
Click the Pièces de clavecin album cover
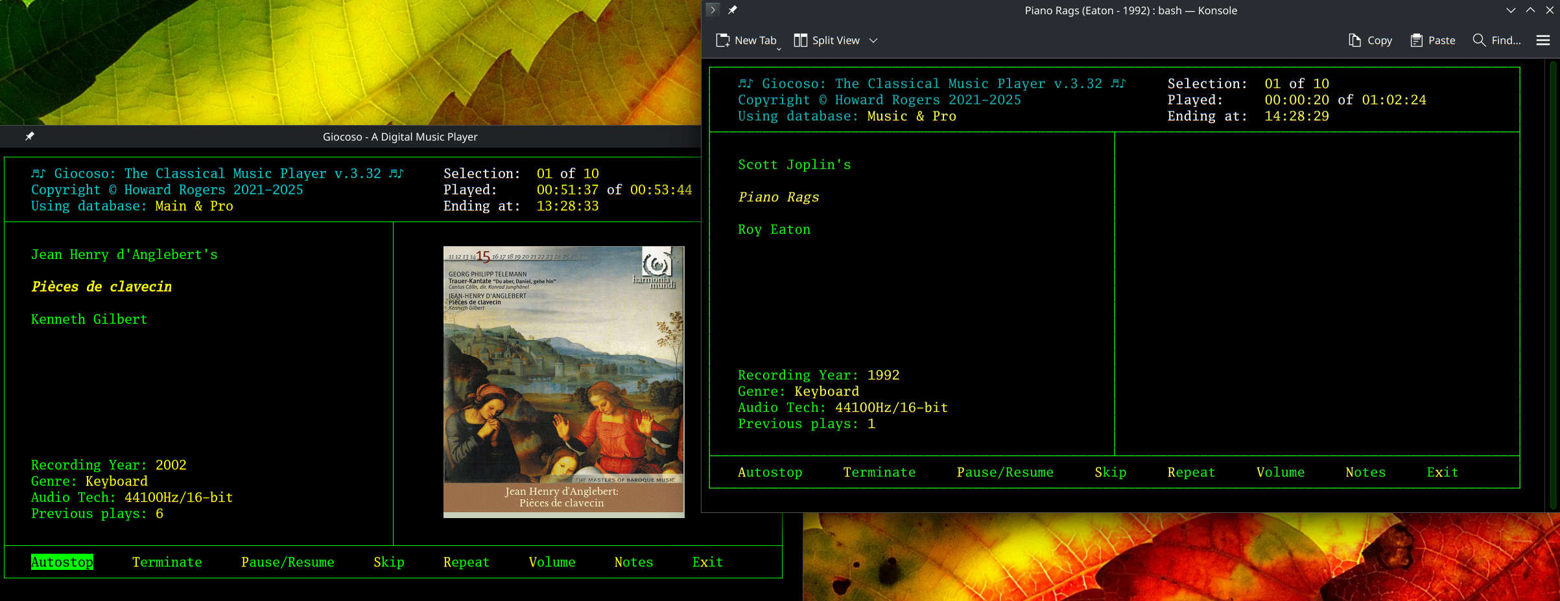tap(563, 381)
